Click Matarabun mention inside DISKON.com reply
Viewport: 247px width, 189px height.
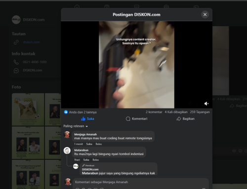[x=90, y=173]
